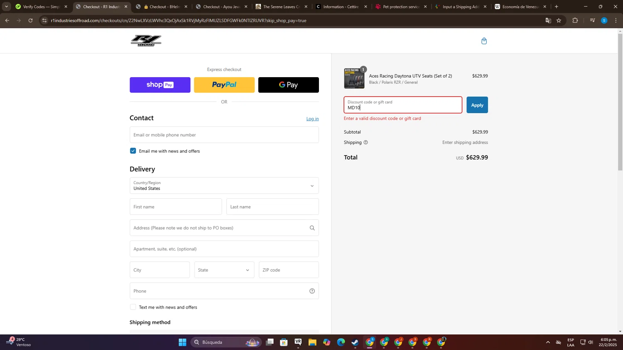Open the Country/Region dropdown
The width and height of the screenshot is (623, 350).
(224, 185)
